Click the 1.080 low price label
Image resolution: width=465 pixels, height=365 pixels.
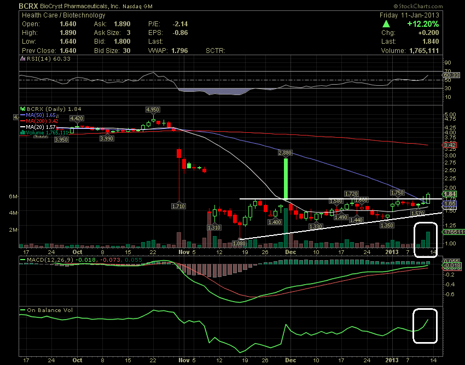[x=239, y=244]
